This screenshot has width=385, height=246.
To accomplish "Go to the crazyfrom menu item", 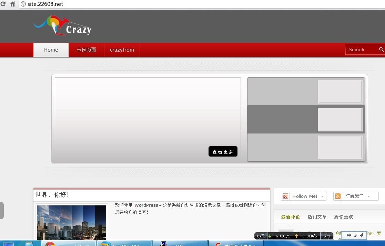I will [122, 50].
